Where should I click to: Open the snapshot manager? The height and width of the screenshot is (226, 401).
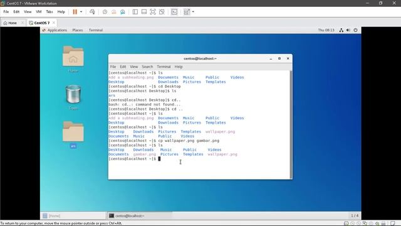[123, 12]
